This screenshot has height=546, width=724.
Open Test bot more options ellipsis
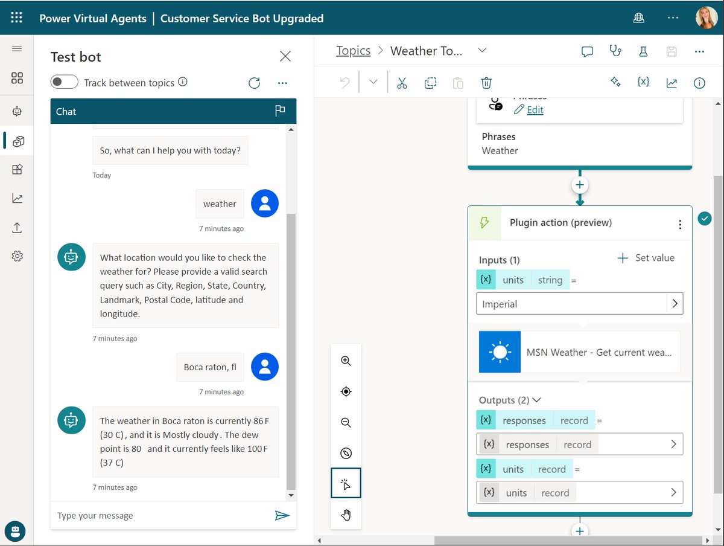pos(282,83)
